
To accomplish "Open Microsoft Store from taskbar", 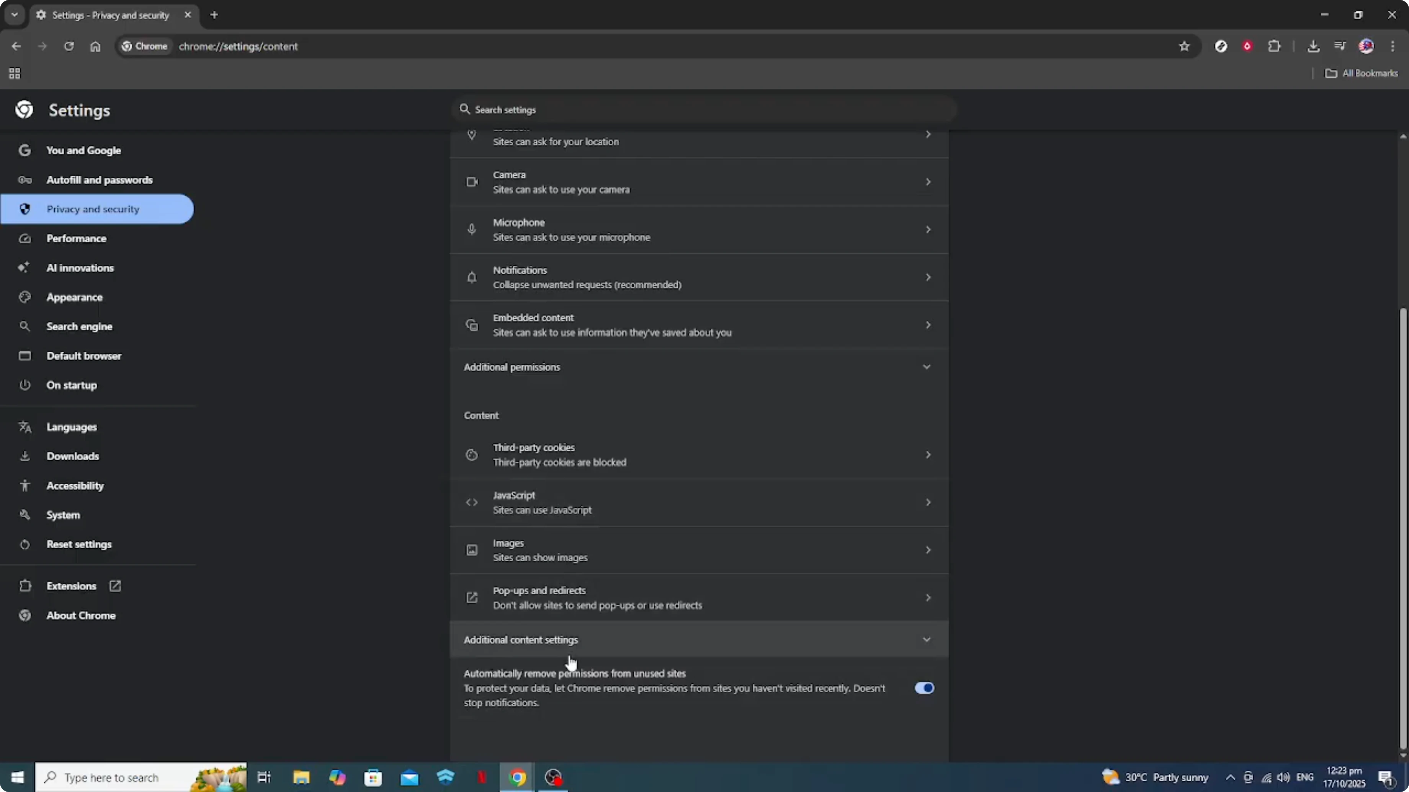I will pos(373,777).
